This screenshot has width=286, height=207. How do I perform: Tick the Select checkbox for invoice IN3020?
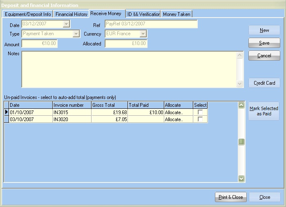pyautogui.click(x=200, y=119)
